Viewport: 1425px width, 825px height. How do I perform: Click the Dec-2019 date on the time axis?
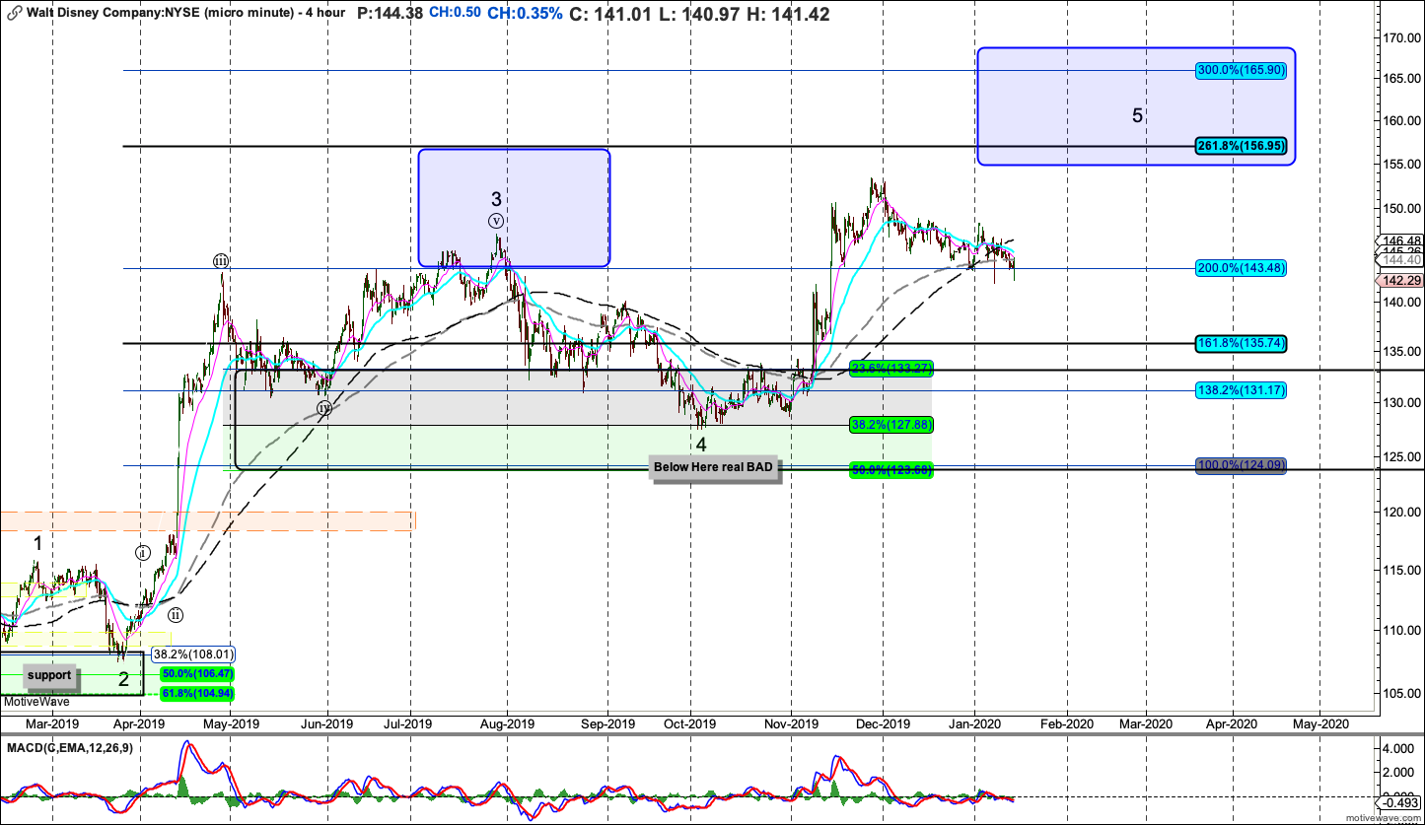point(883,723)
